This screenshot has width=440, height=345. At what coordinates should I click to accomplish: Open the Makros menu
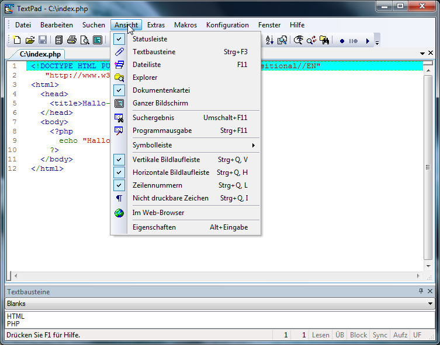tap(185, 25)
